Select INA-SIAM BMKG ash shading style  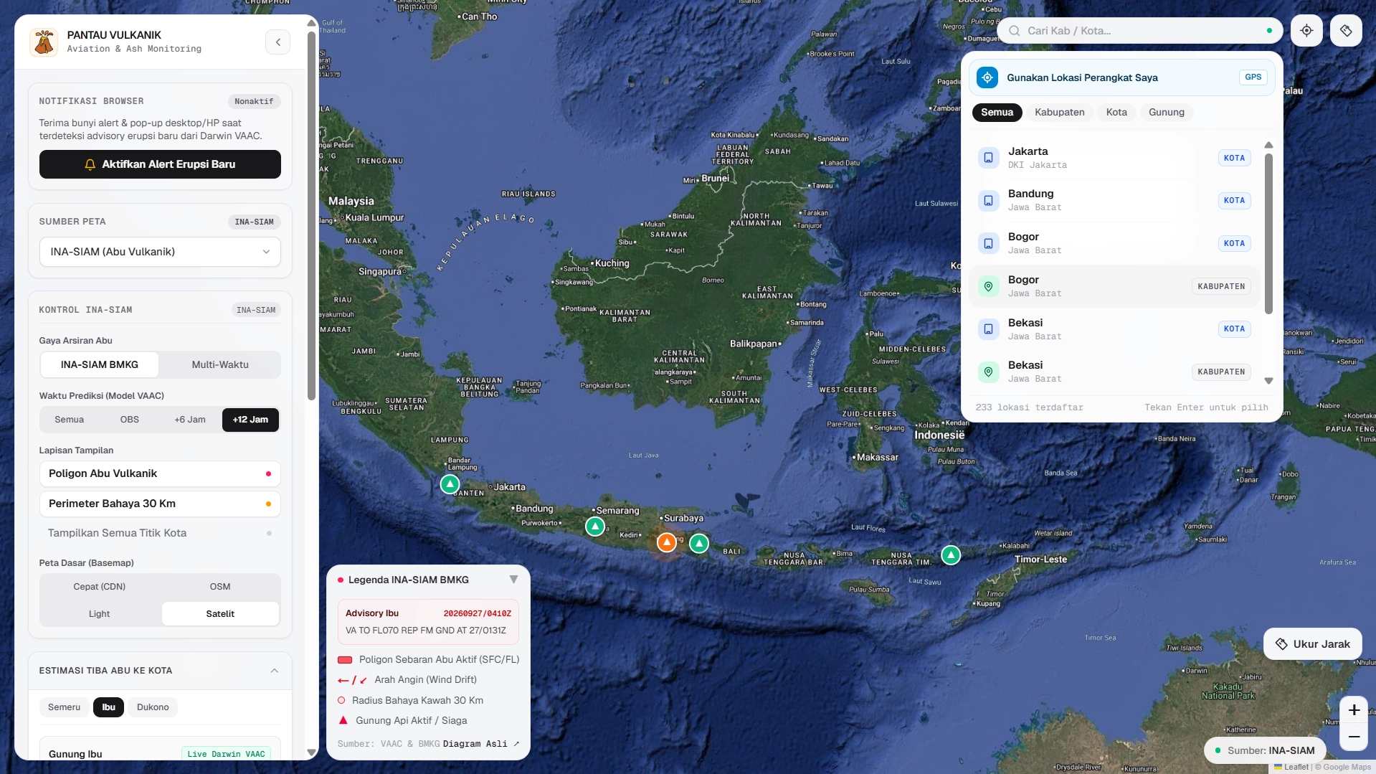tap(100, 364)
